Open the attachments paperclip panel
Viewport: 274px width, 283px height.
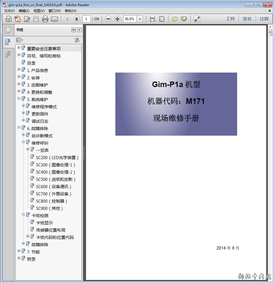tap(8, 54)
